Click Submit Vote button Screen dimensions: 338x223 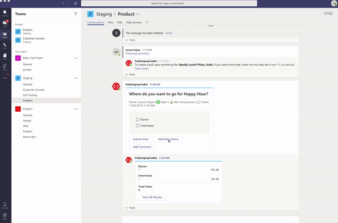141,139
